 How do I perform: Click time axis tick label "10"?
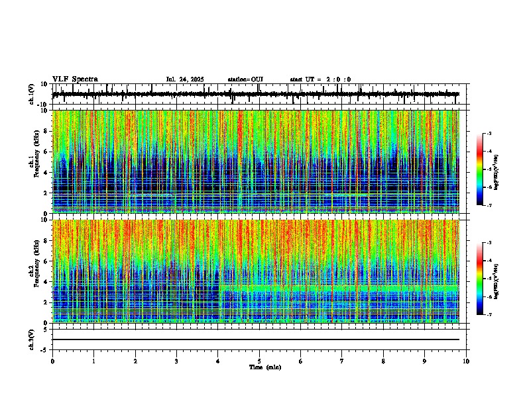pos(466,361)
